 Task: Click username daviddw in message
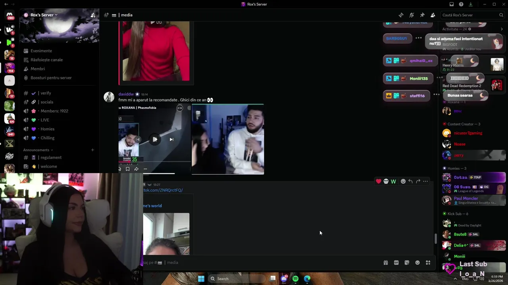click(x=126, y=94)
